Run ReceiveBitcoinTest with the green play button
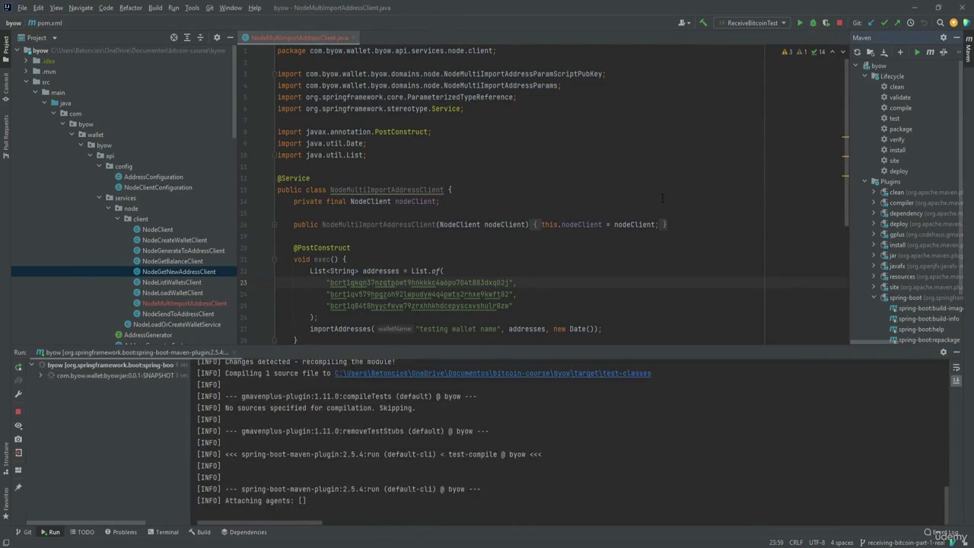The image size is (974, 548). pos(800,23)
